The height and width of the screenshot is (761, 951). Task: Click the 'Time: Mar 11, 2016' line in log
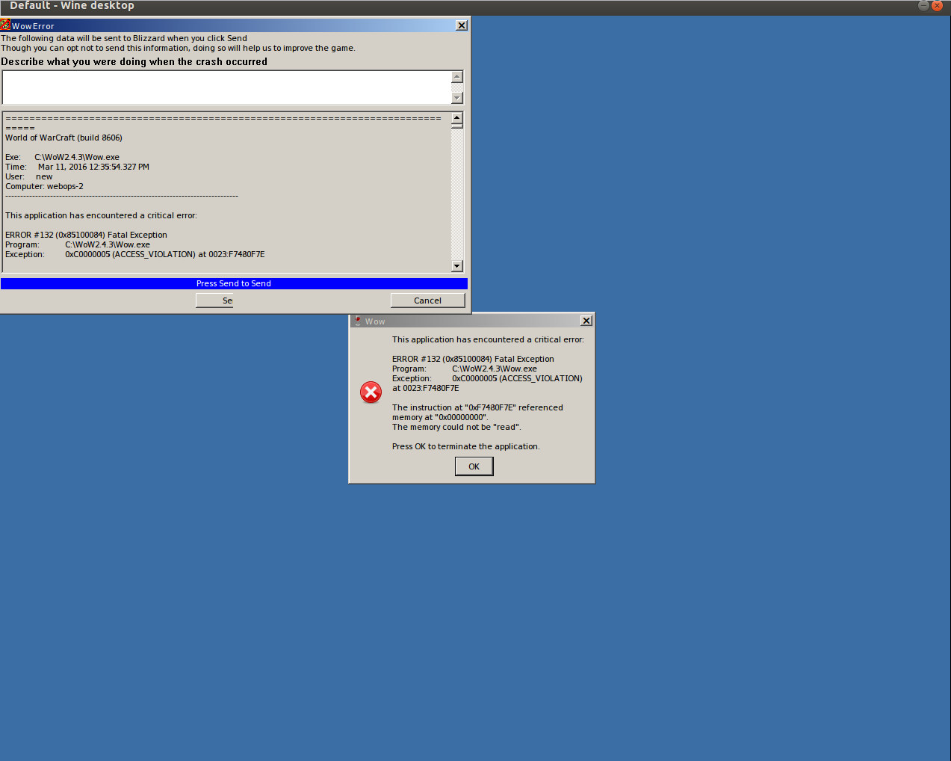tap(77, 167)
